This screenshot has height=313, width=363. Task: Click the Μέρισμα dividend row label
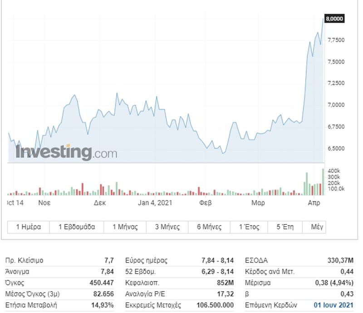click(258, 283)
